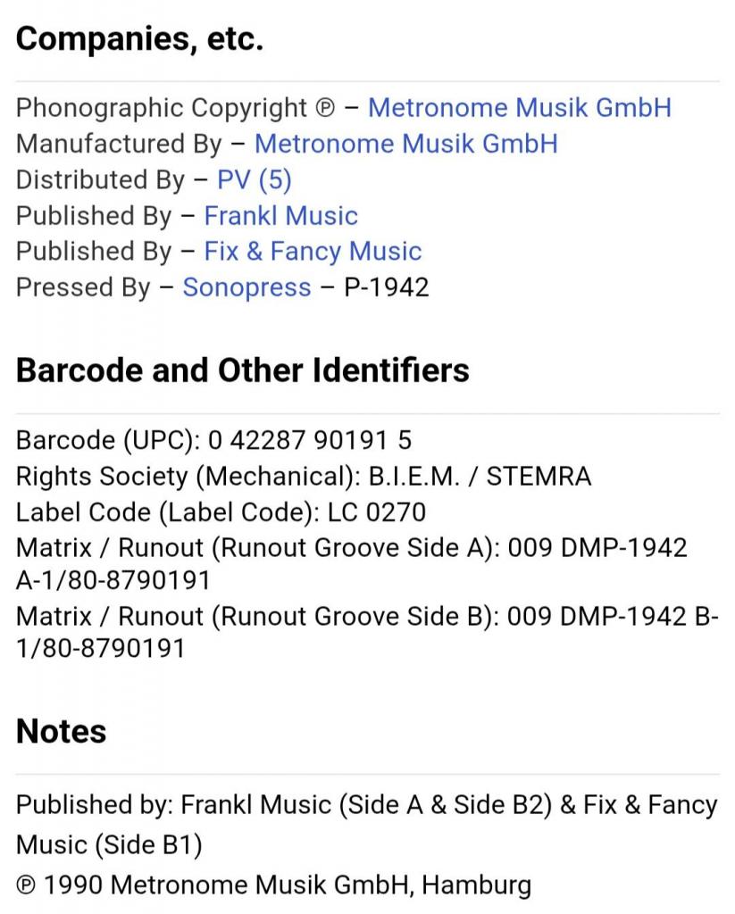Open the Sonopress pressing plant link
This screenshot has width=735, height=914.
point(246,287)
